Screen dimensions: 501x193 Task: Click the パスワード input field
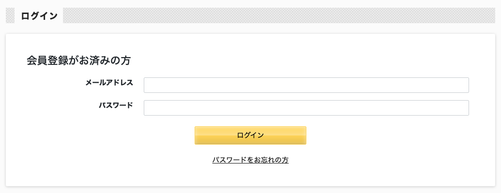pyautogui.click(x=306, y=108)
